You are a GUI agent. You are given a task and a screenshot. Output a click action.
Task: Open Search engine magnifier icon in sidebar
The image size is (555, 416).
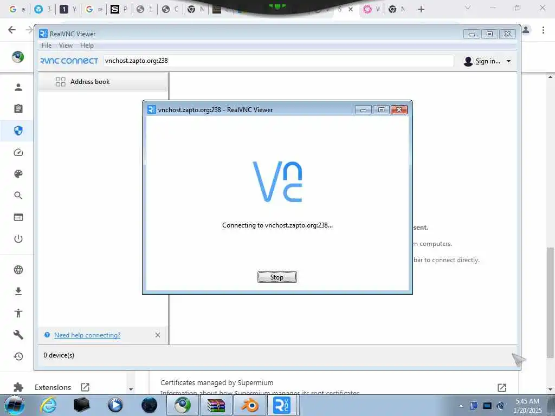[x=18, y=195]
